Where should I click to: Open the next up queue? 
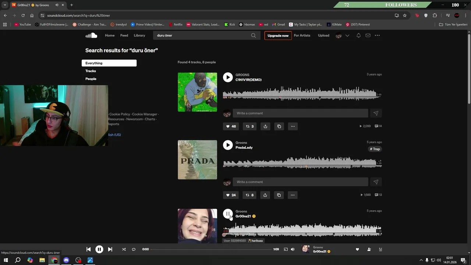(380, 249)
